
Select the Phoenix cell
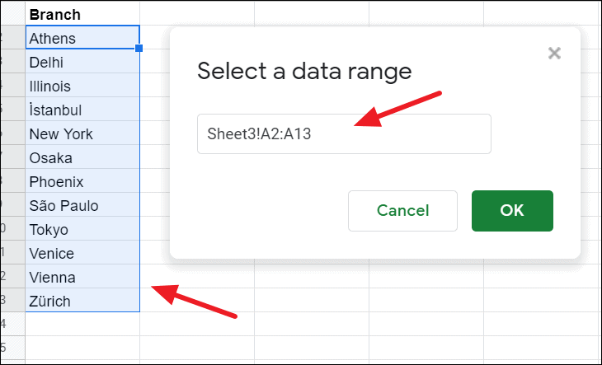coord(82,180)
